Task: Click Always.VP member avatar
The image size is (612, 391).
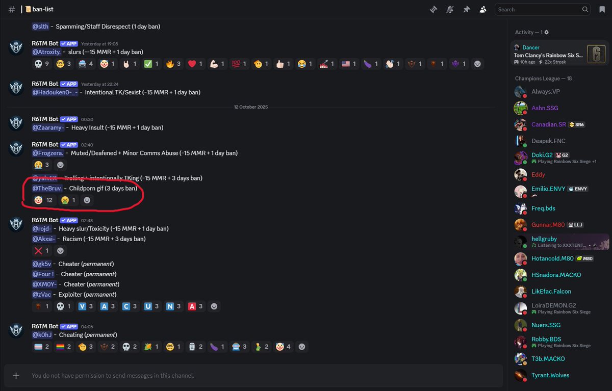Action: click(520, 92)
